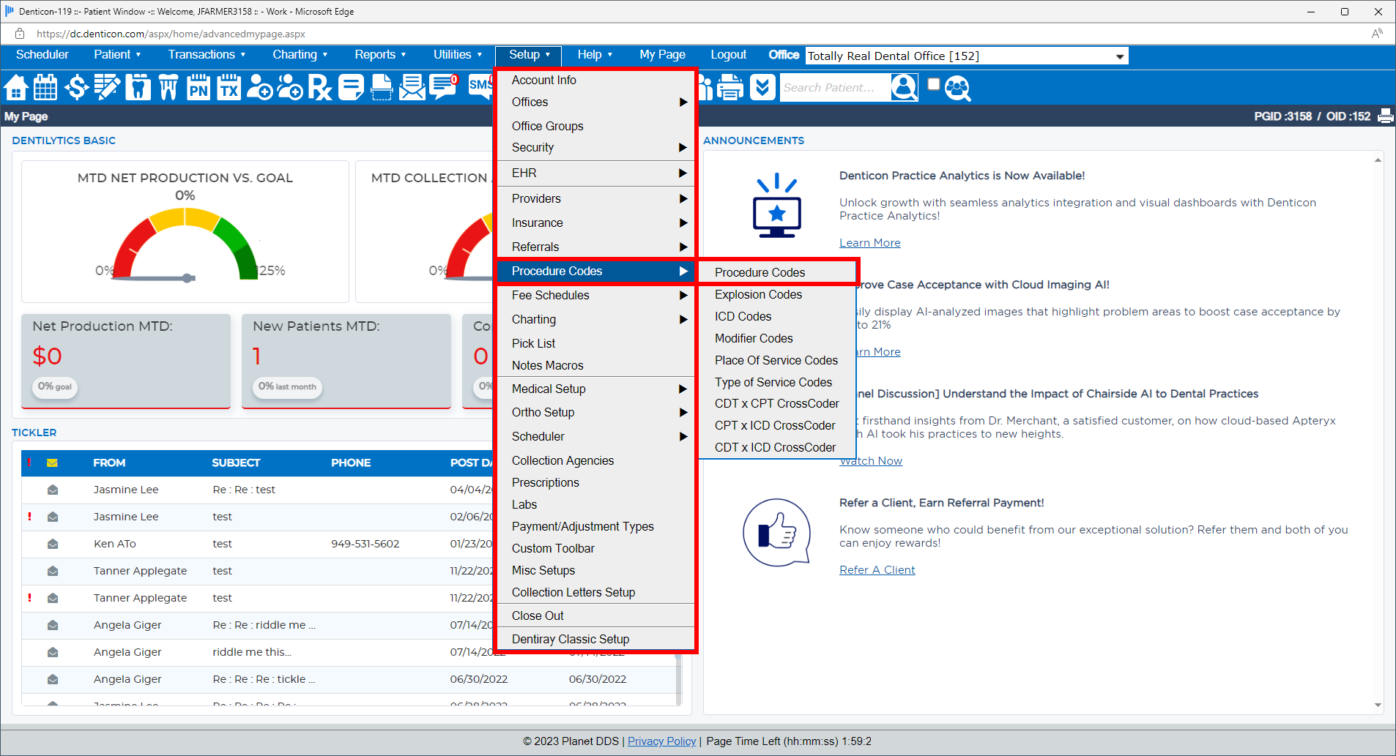Click the printer toolbar icon
The width and height of the screenshot is (1396, 756).
730,87
